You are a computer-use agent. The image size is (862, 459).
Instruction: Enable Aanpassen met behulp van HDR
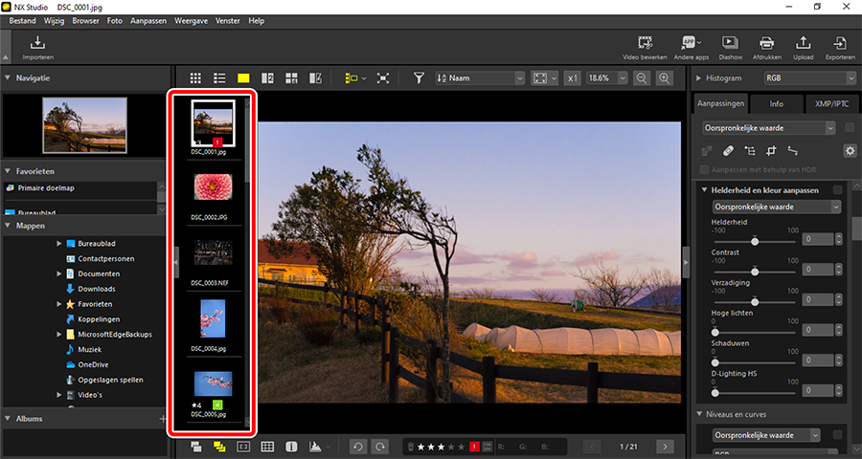pyautogui.click(x=704, y=169)
